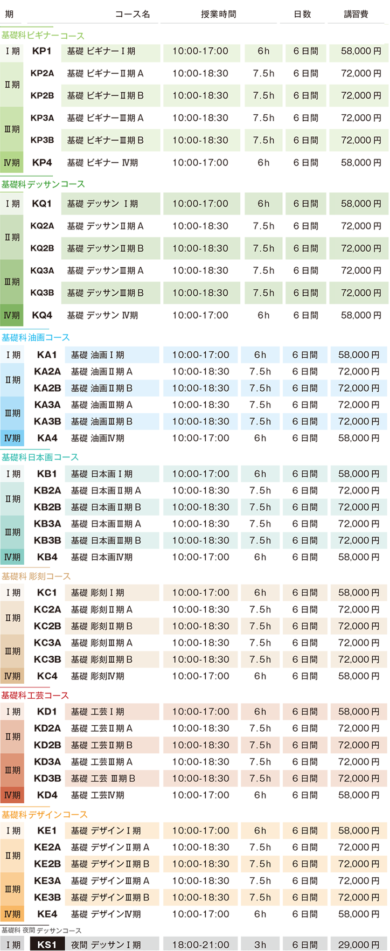
Task: Click the コース名 column header
Action: (133, 15)
